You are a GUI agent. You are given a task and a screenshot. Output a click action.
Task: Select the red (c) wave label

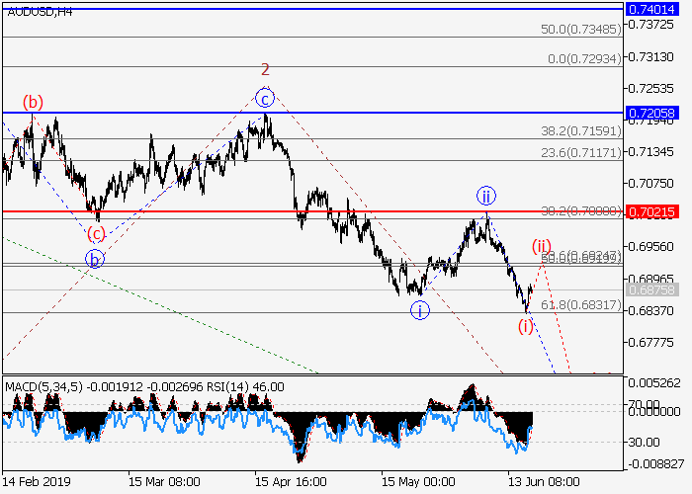pyautogui.click(x=96, y=234)
